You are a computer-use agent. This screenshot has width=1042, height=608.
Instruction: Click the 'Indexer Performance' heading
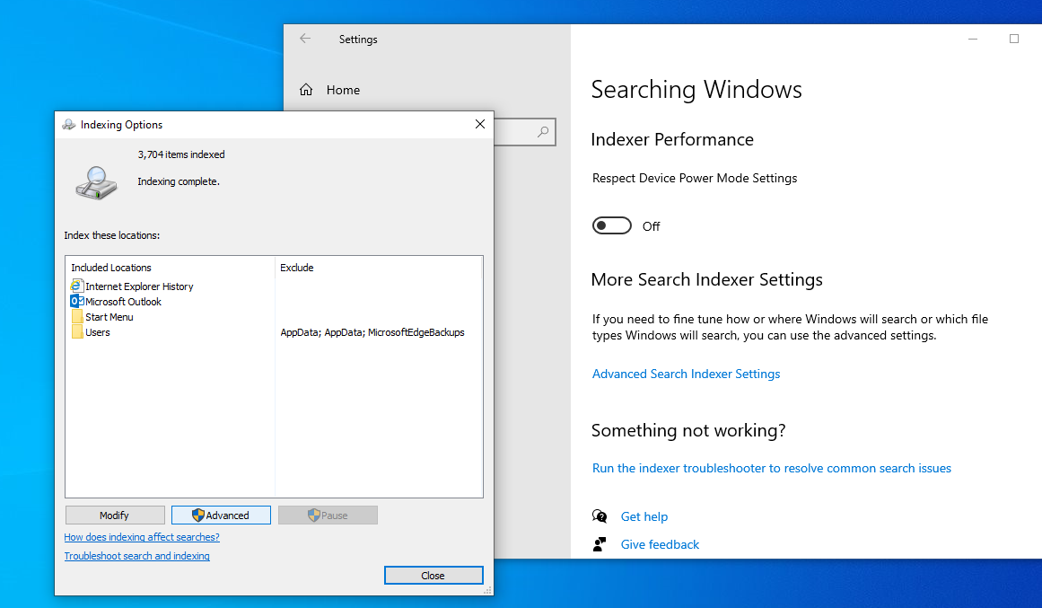(x=672, y=139)
